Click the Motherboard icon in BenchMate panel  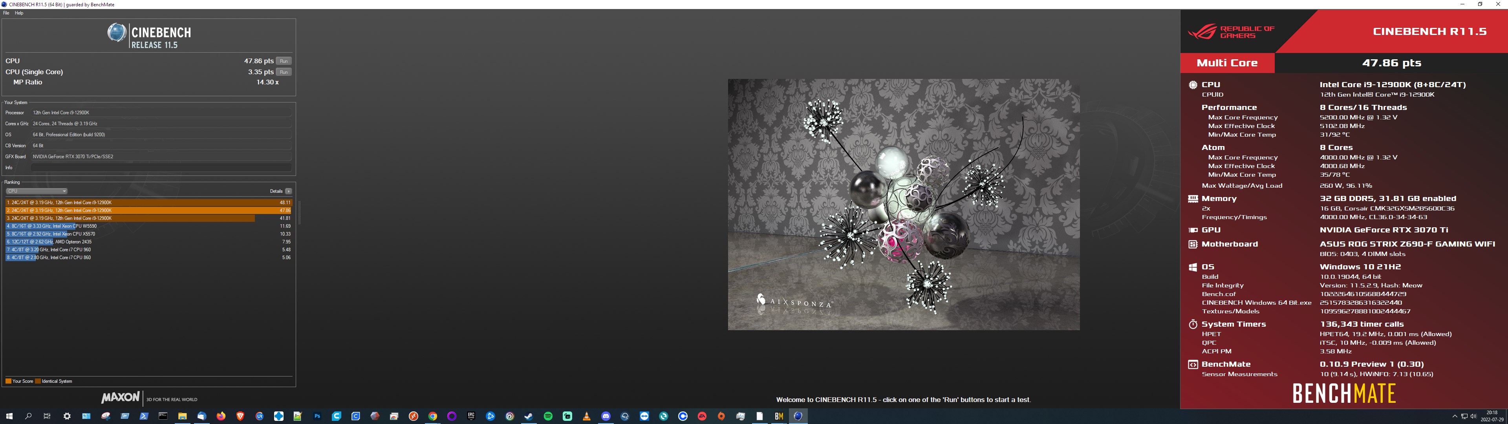coord(1193,244)
